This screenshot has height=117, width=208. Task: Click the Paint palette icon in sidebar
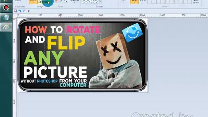[x=6, y=27]
